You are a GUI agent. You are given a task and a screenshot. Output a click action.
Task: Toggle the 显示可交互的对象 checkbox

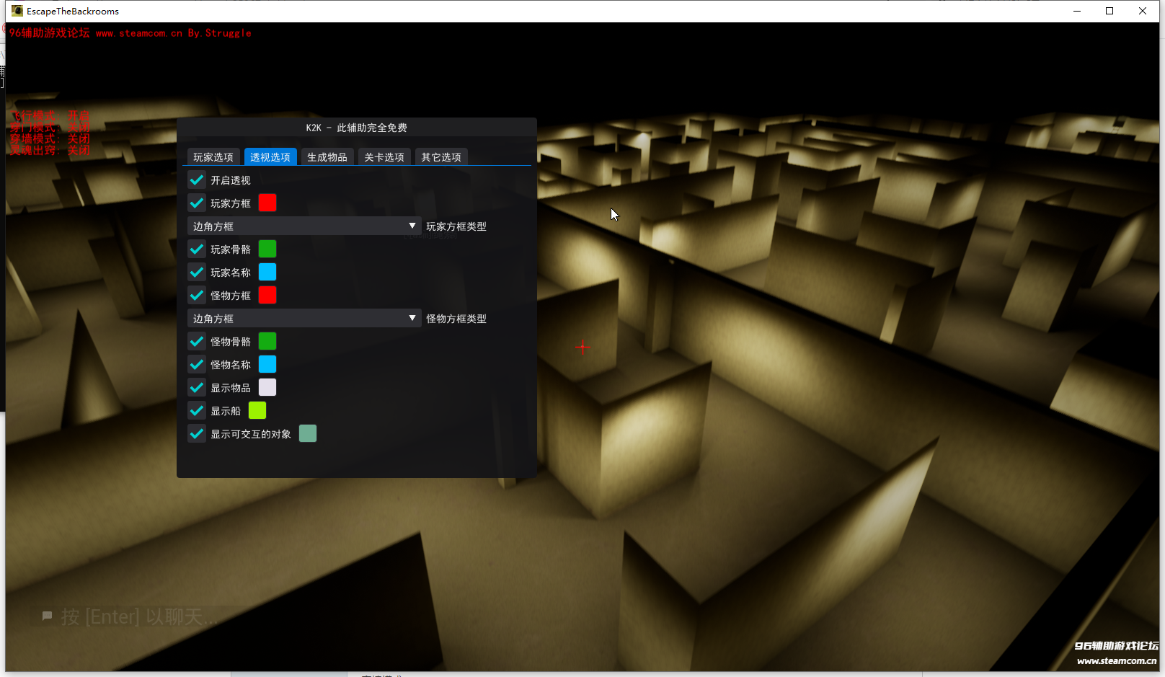click(x=197, y=434)
